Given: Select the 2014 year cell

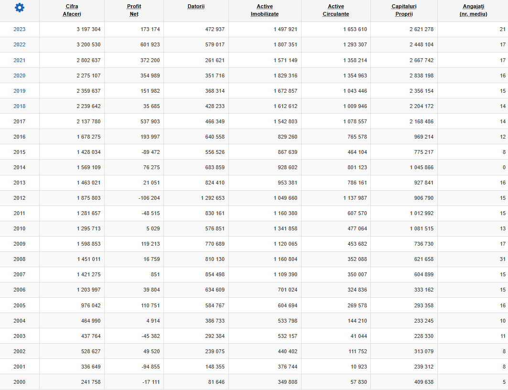Looking at the screenshot, I should pos(20,167).
